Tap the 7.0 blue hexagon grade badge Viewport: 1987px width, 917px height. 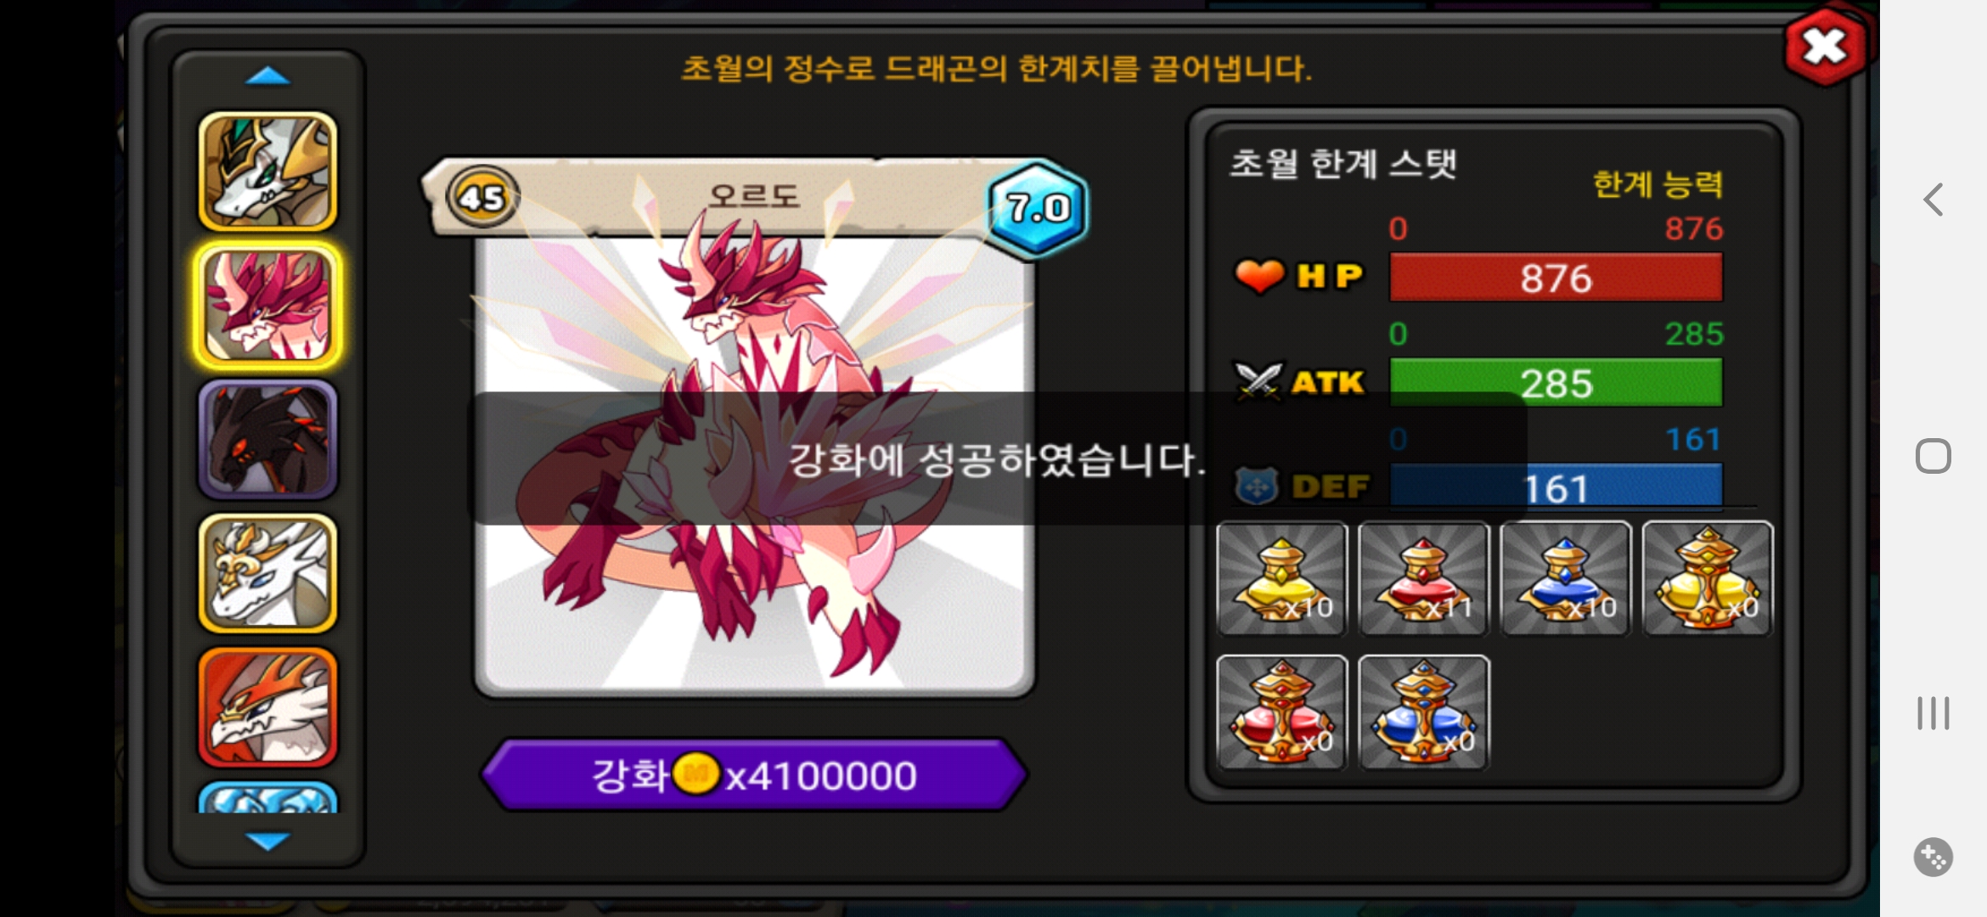point(1036,208)
